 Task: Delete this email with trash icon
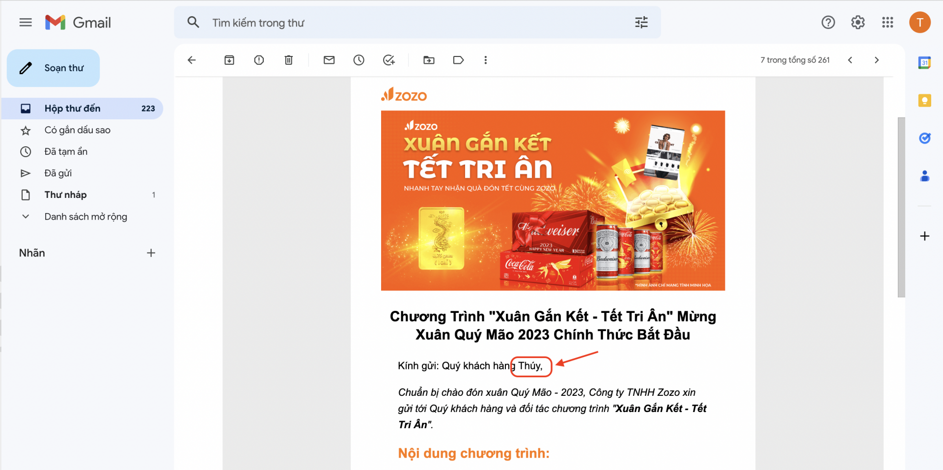click(289, 60)
